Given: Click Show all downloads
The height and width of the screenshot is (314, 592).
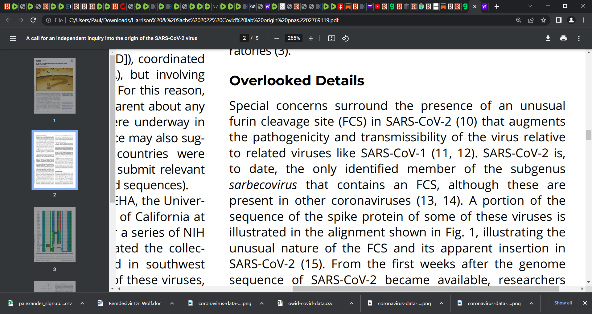Looking at the screenshot, I should [x=563, y=303].
